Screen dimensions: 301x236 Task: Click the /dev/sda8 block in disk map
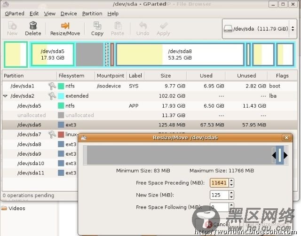tap(180, 55)
